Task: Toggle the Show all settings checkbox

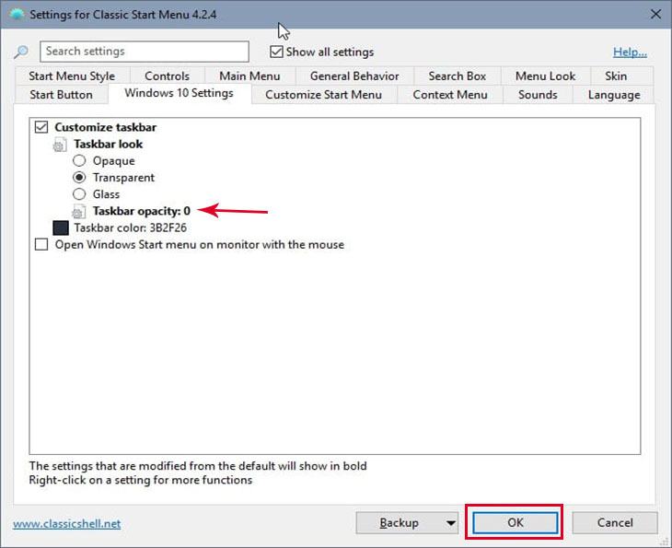Action: [x=276, y=52]
